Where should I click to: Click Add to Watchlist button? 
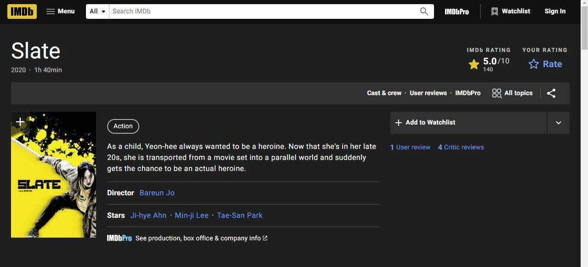(468, 123)
